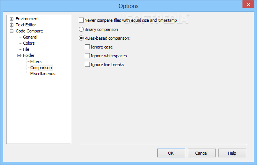Enable Never compare files with equal size
The width and height of the screenshot is (257, 165).
click(x=81, y=20)
